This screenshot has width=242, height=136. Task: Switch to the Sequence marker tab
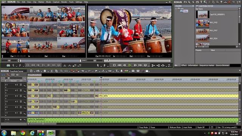click(x=207, y=65)
